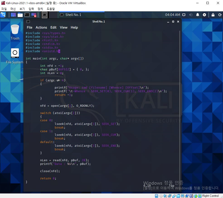
Task: Open the file manager from the panel
Action: point(20,15)
